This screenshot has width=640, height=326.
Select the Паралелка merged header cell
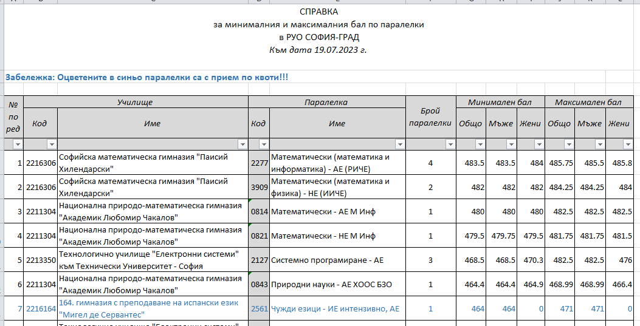pos(326,102)
